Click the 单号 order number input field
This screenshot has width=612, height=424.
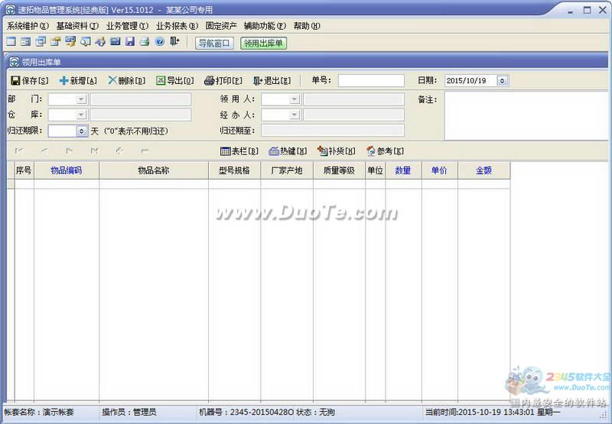coord(371,81)
